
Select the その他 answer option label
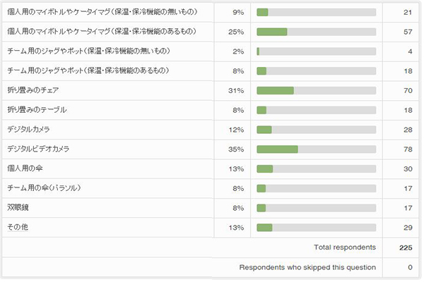pos(17,228)
